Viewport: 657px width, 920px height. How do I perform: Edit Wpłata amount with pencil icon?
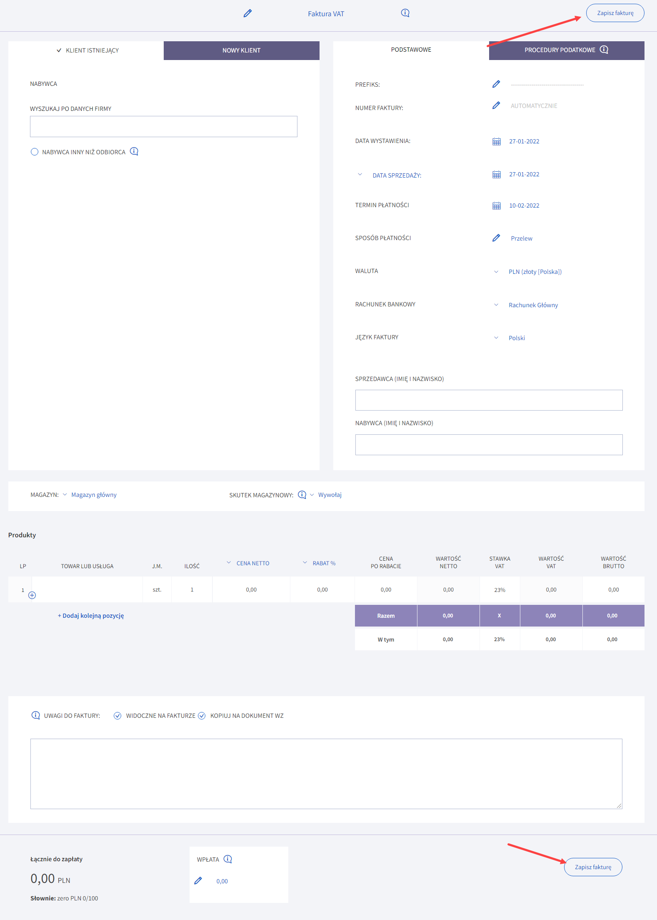point(198,881)
